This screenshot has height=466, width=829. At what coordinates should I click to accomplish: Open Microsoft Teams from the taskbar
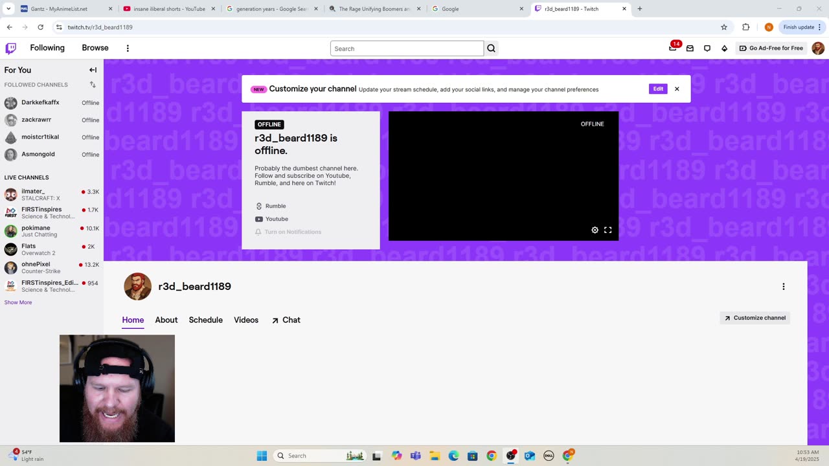415,456
